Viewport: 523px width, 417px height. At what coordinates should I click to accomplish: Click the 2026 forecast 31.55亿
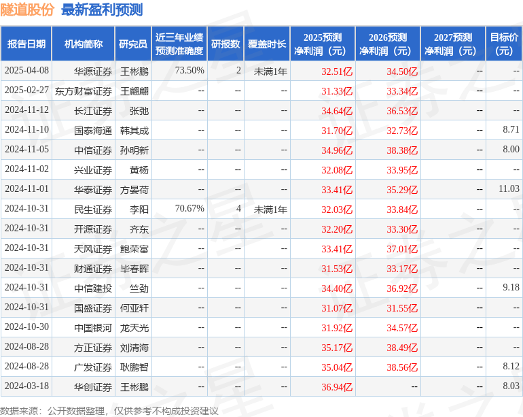[x=402, y=307]
